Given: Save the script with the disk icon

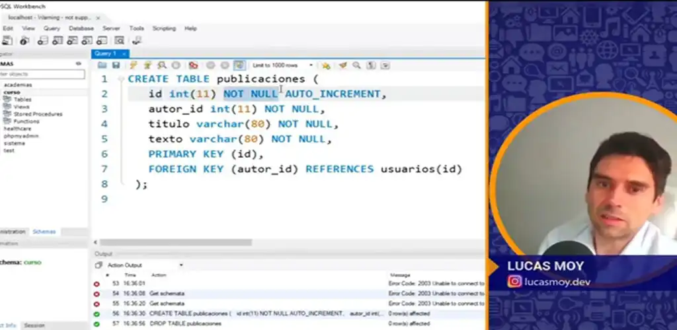Looking at the screenshot, I should 116,65.
